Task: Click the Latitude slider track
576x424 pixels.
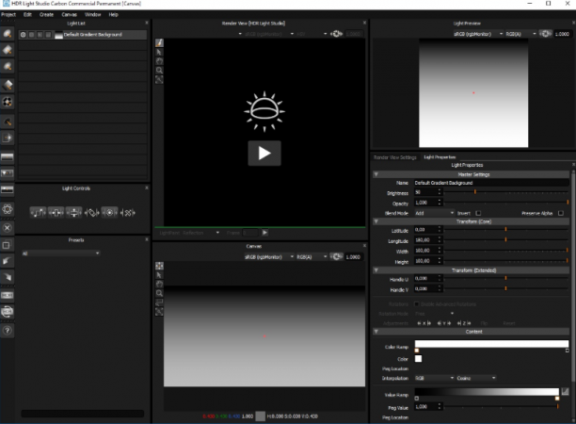Action: pyautogui.click(x=506, y=230)
